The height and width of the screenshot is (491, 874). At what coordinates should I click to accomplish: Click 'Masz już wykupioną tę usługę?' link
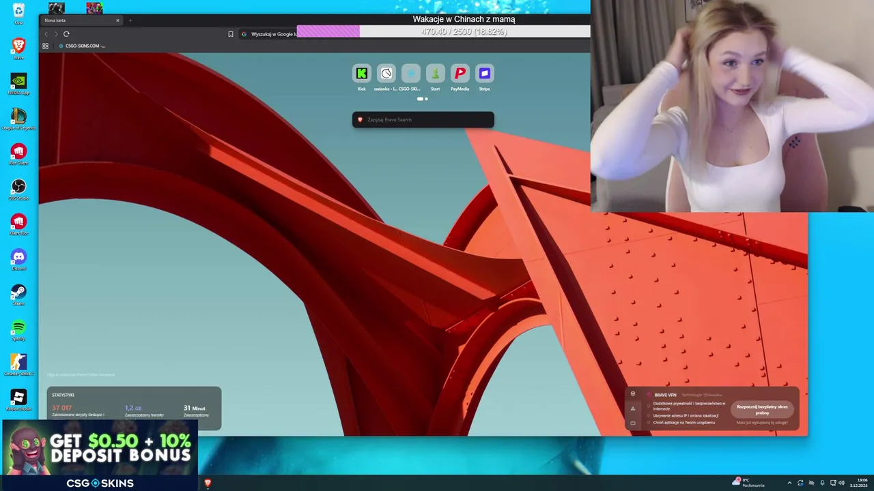pyautogui.click(x=762, y=422)
